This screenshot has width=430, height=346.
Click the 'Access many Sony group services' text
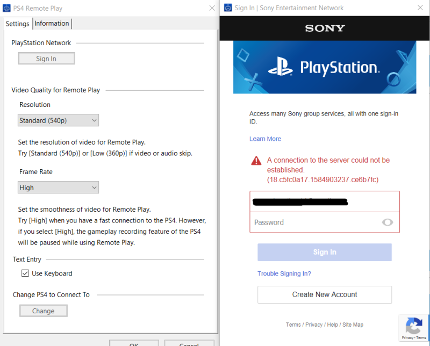click(324, 118)
